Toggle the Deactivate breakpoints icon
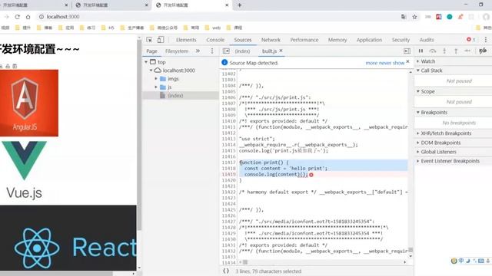Screen dimensions: 492x276 (483, 51)
